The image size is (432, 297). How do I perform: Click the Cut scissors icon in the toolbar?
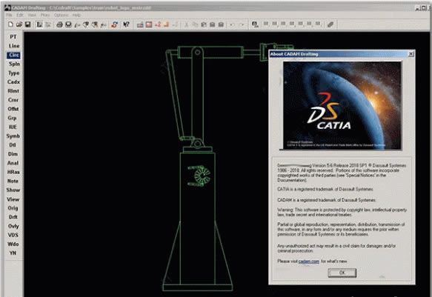(186, 24)
